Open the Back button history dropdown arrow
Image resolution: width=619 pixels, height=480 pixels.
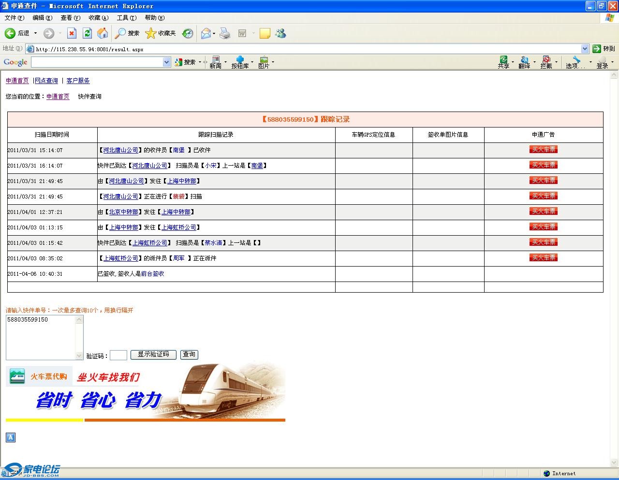(35, 33)
